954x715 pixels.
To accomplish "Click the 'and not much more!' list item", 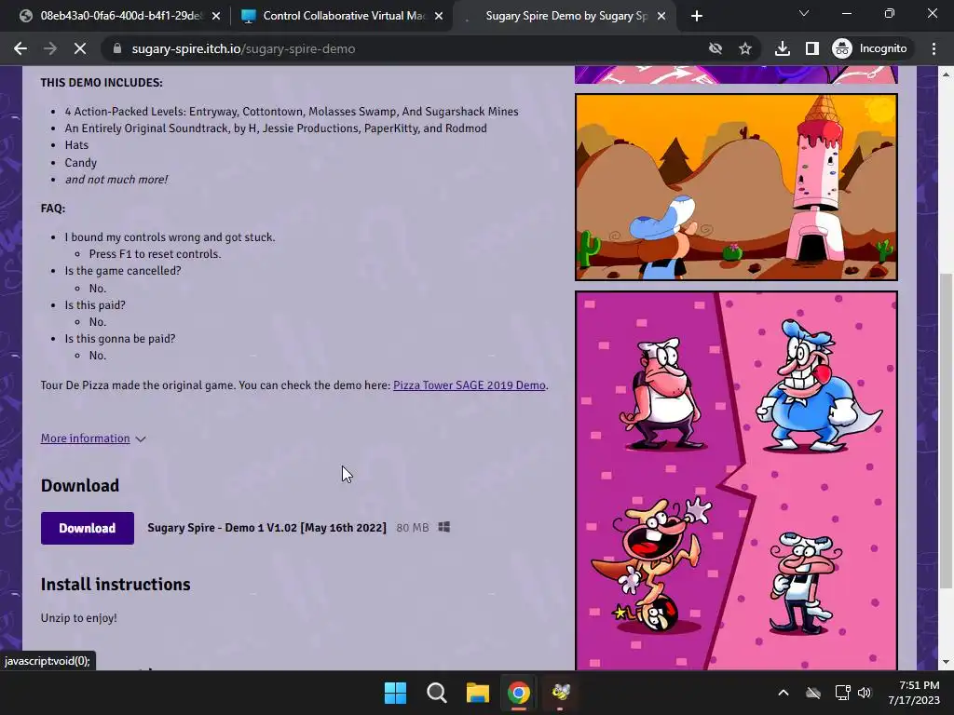I will coord(116,180).
